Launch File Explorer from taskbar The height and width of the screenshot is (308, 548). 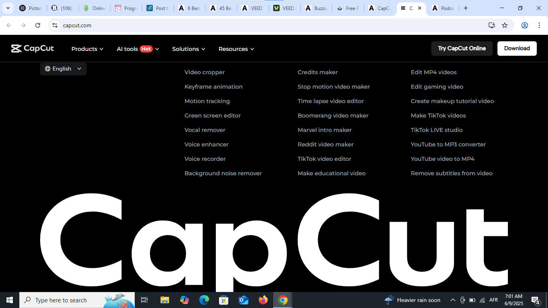click(x=164, y=300)
